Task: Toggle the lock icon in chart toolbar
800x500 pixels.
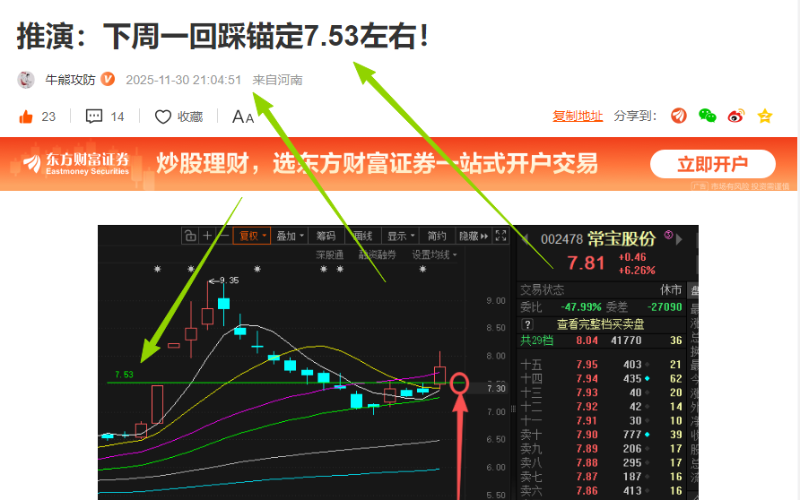Action: point(190,236)
